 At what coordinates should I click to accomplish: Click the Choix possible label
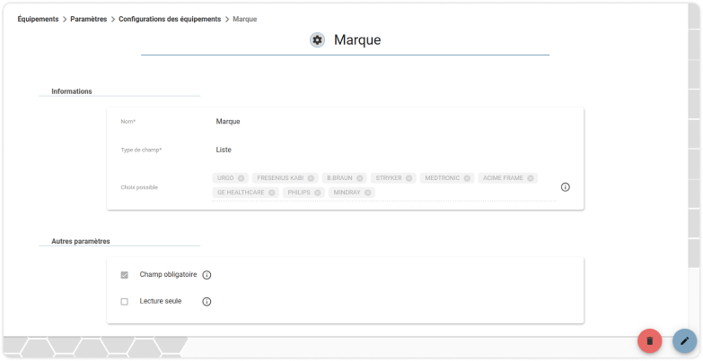[x=139, y=187]
